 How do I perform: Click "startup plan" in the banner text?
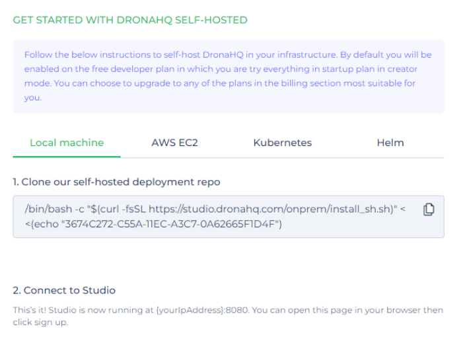point(318,69)
